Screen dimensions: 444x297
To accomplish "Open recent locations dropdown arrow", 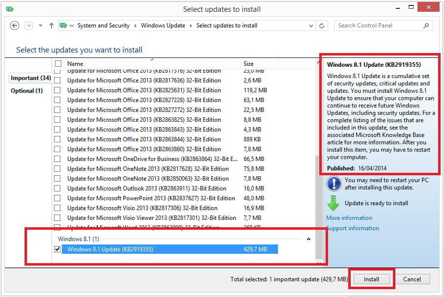I will tap(40, 26).
